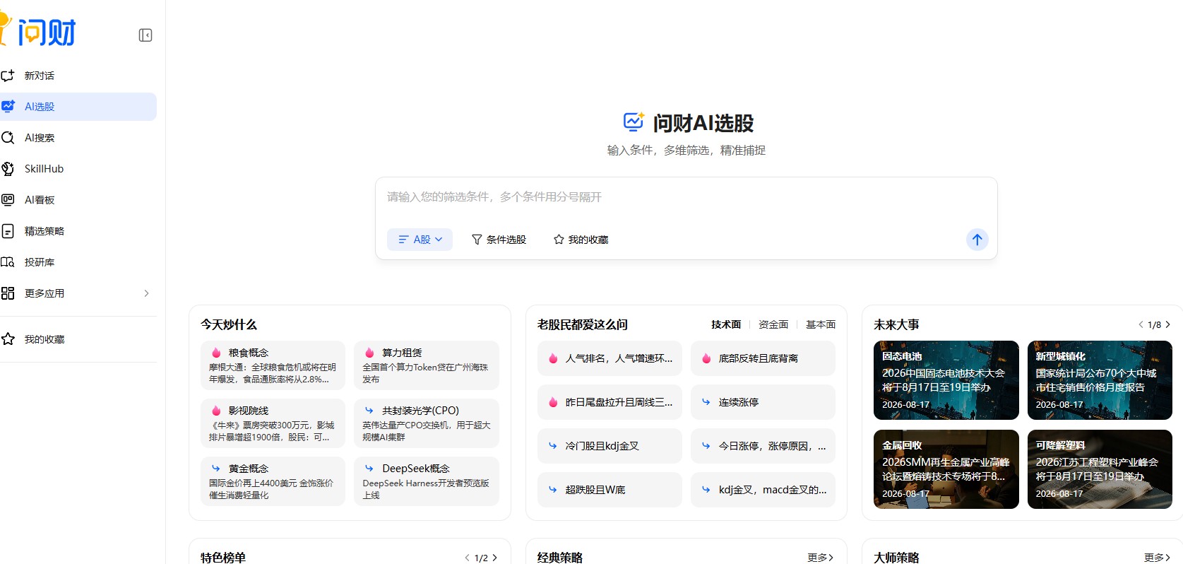The image size is (1183, 564).
Task: Go to next page of 未来大事
Action: (x=1168, y=325)
